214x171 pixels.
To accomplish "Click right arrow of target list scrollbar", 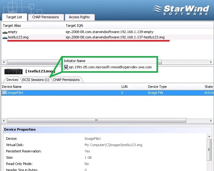I will 211,62.
